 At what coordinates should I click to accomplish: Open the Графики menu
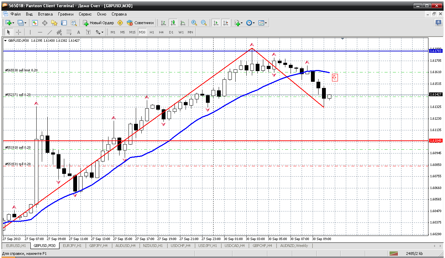point(66,14)
